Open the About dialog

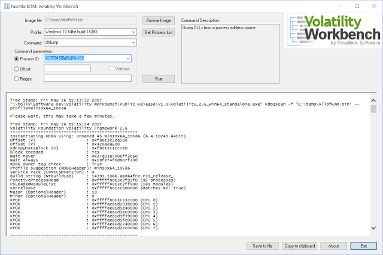333,246
